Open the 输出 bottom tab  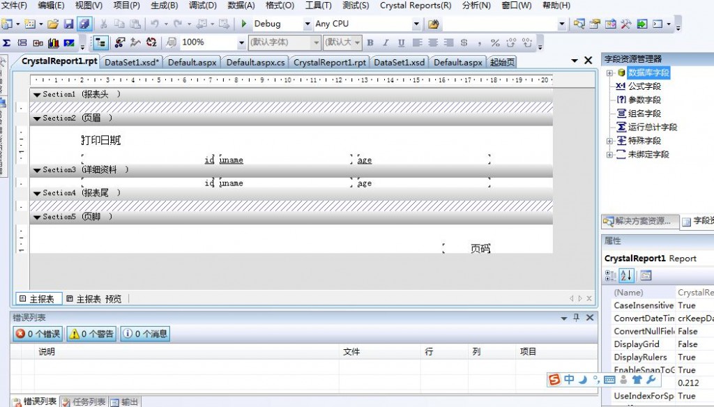tap(125, 401)
